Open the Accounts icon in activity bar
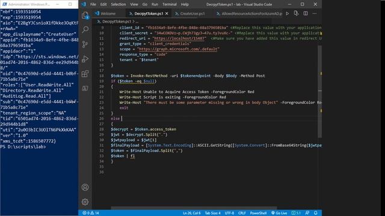 point(85,187)
